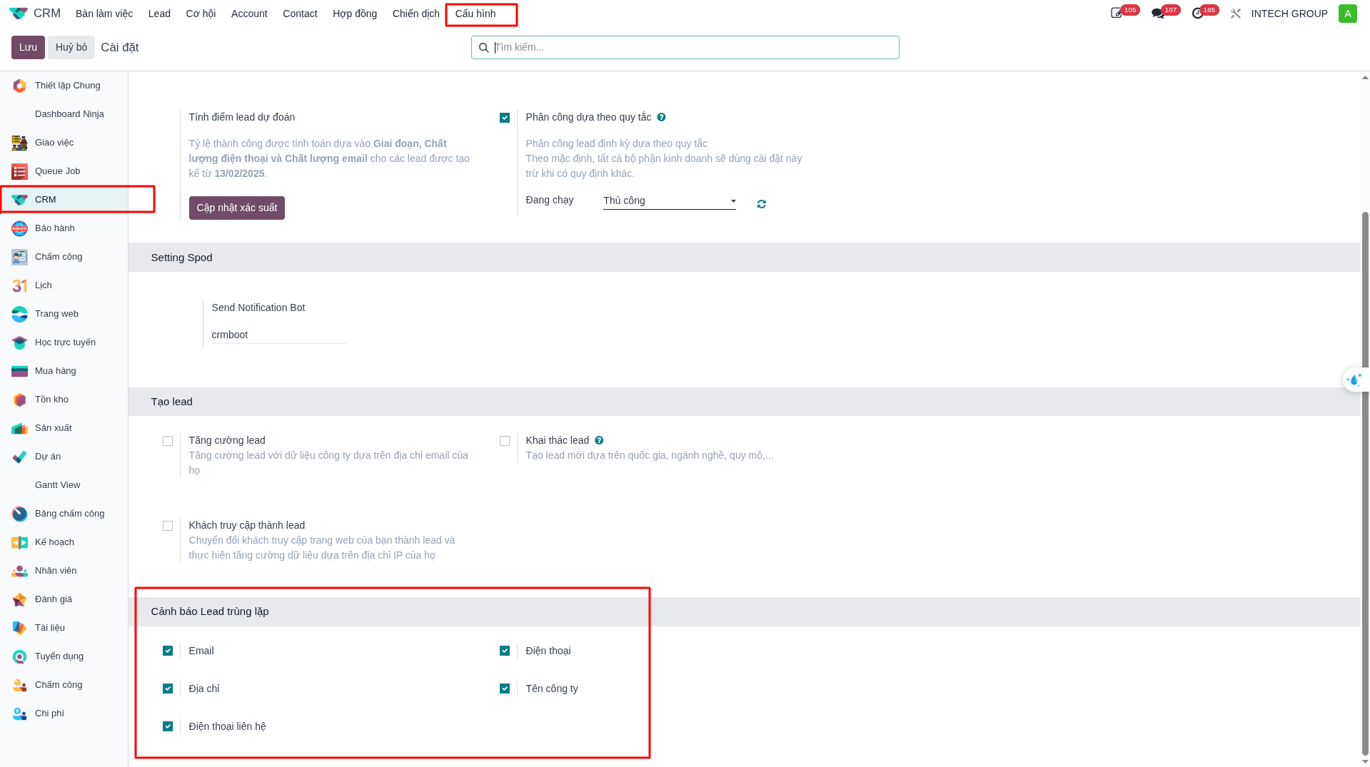Enable the Tăng cường lead checkbox

[168, 441]
